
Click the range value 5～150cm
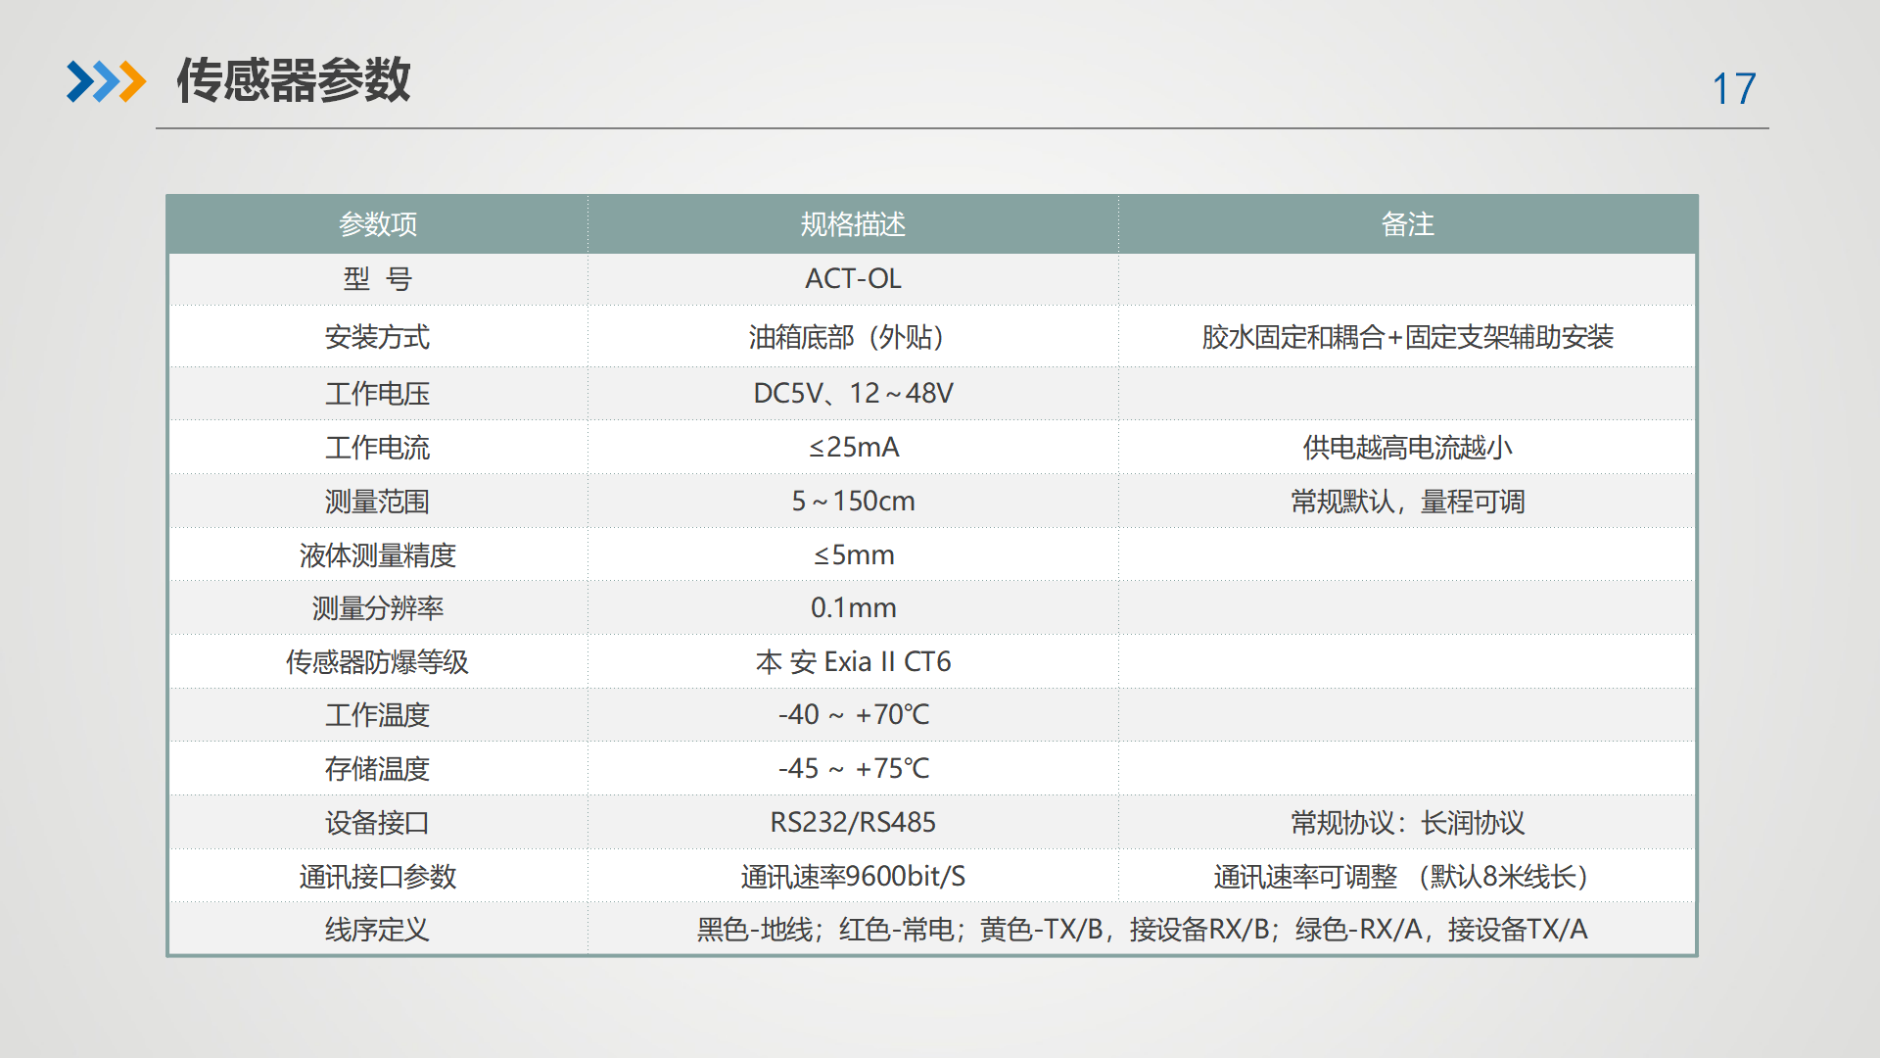(853, 502)
